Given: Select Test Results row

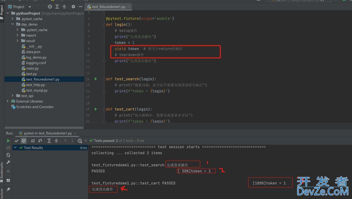Looking at the screenshot, I should 50,148.
